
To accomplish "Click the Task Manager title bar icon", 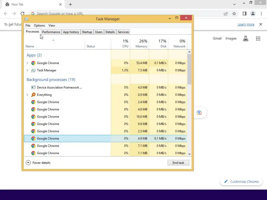I will (26, 19).
